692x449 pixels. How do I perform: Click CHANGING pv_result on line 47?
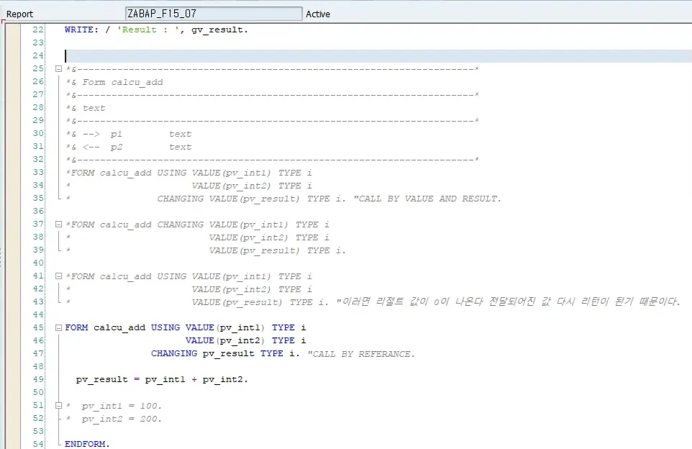[203, 353]
